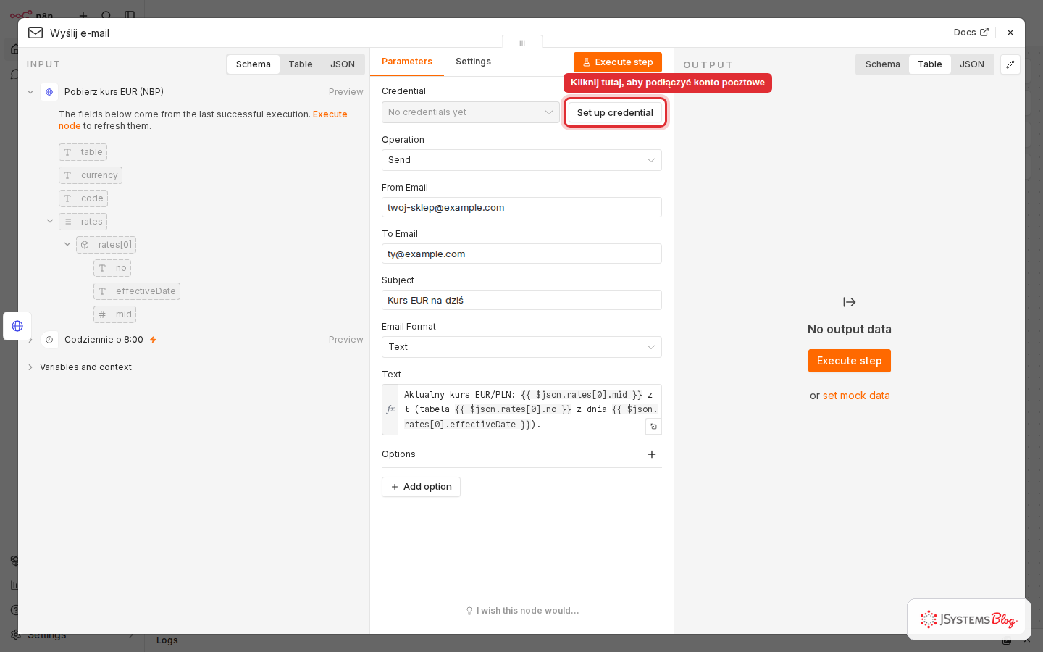
Task: Open the No credentials yet dropdown
Action: click(471, 112)
